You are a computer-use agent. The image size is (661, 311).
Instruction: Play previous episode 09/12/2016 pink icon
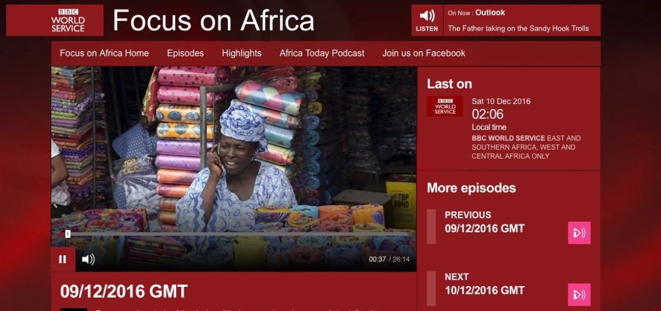pos(579,233)
